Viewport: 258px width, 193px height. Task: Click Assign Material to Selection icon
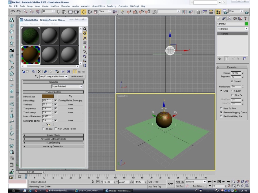[x=34, y=72]
